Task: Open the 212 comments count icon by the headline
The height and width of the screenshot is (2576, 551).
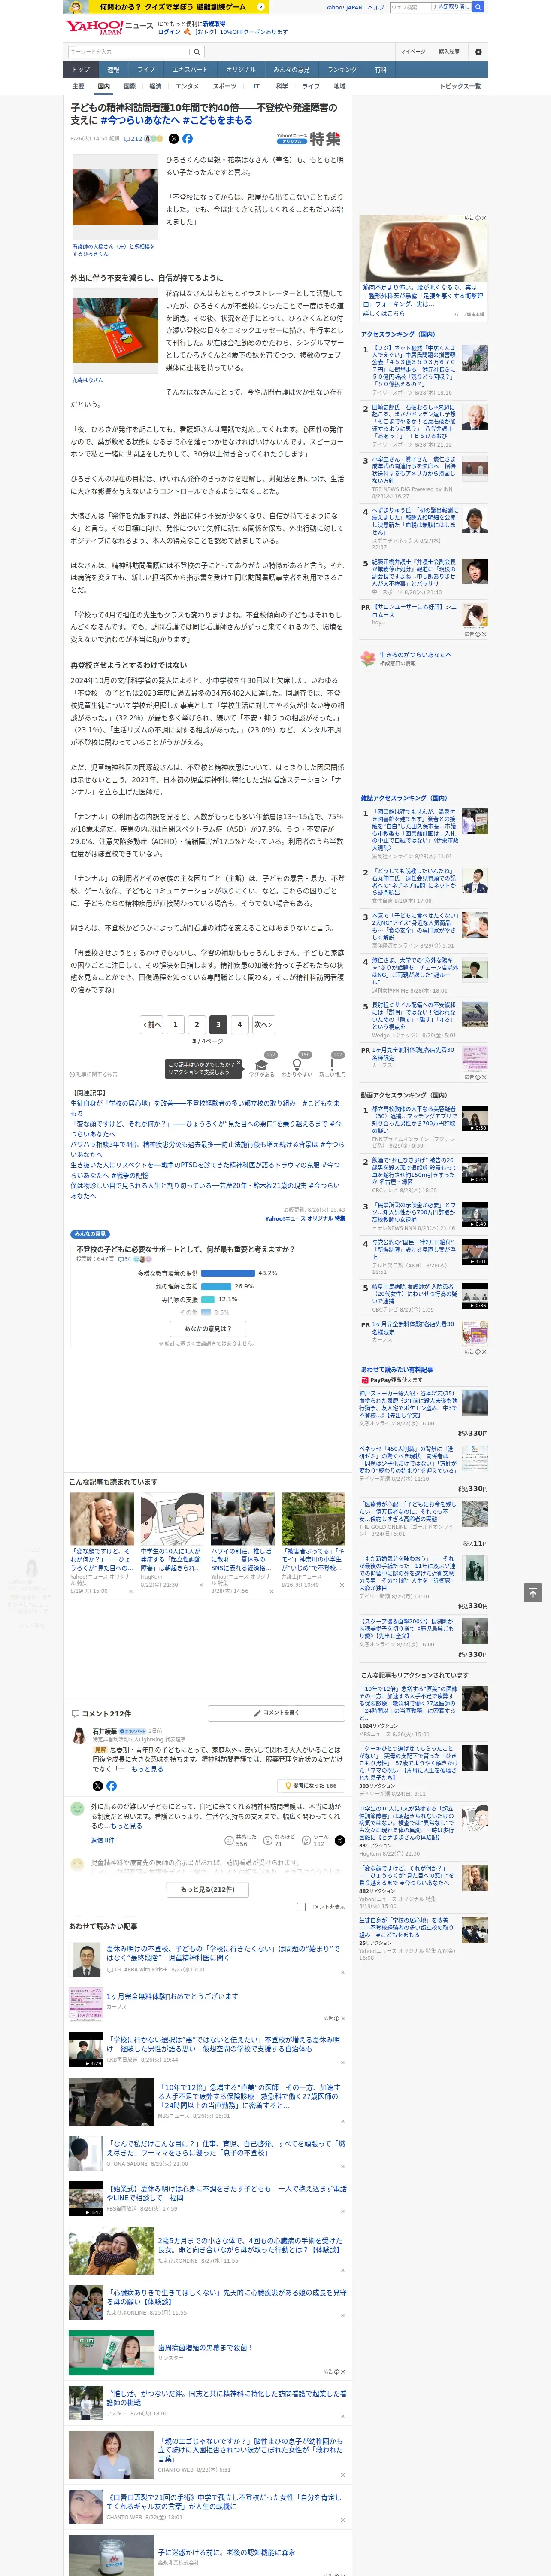Action: click(x=133, y=139)
